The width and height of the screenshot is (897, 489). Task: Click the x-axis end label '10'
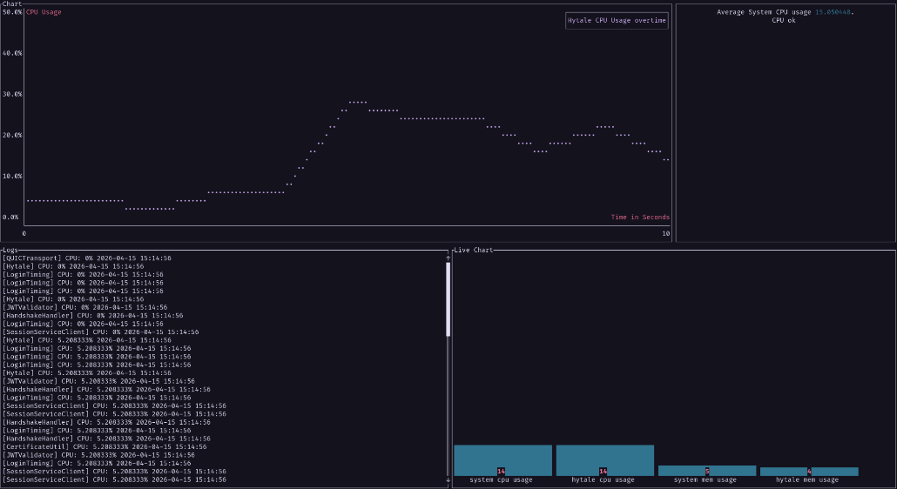click(666, 234)
